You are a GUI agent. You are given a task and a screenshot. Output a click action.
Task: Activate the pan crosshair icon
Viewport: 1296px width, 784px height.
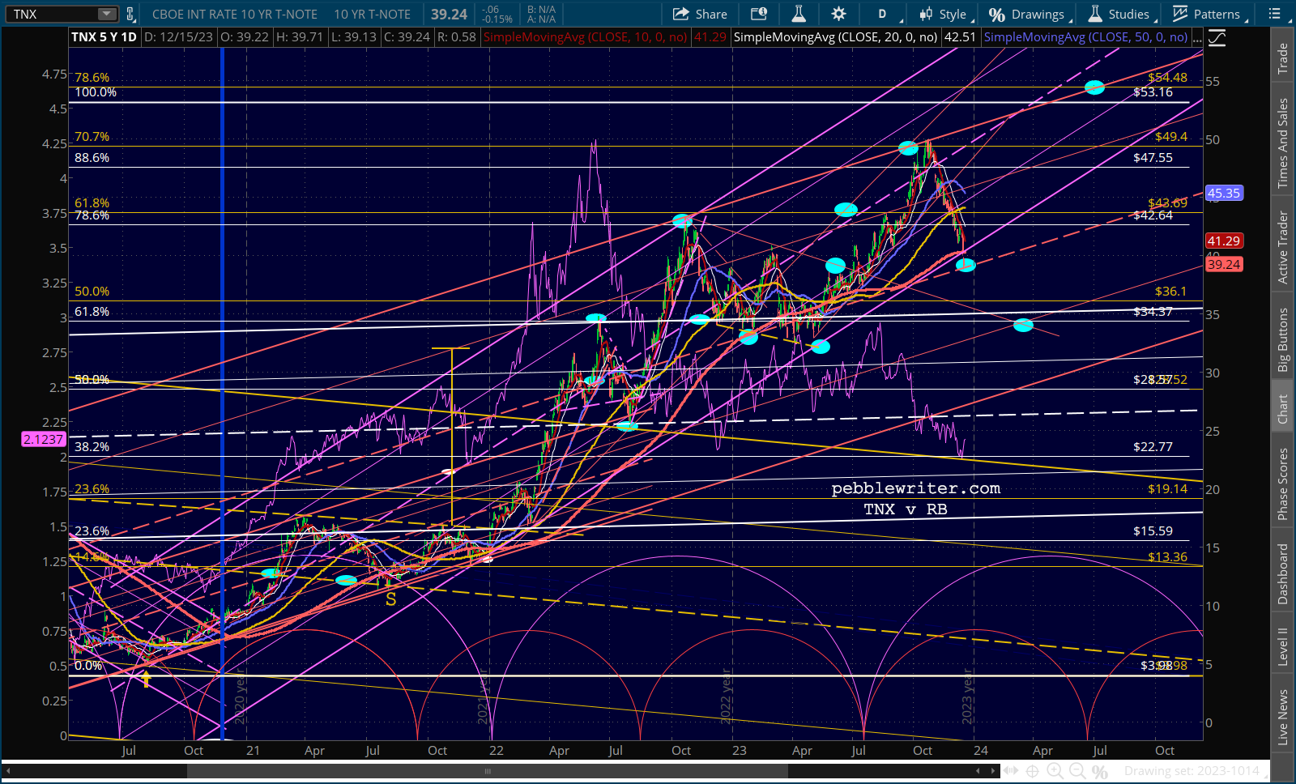[1033, 771]
